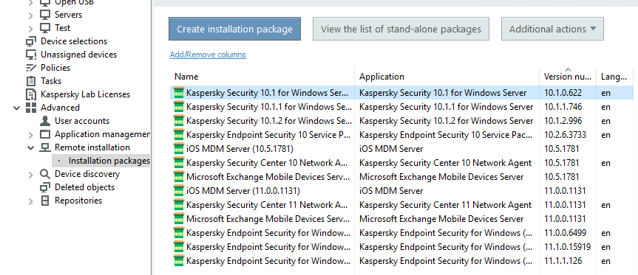Sort by the Version number column header
Viewport: 638px width, 275px height.
point(568,77)
